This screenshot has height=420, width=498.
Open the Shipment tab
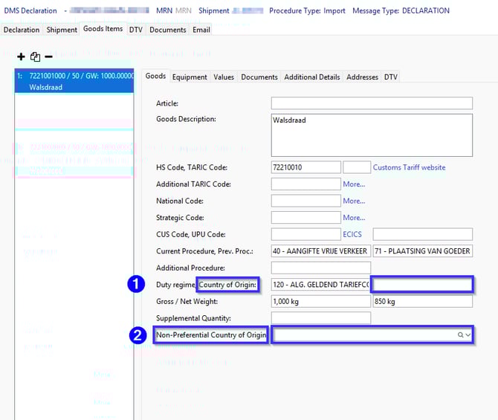[x=62, y=30]
